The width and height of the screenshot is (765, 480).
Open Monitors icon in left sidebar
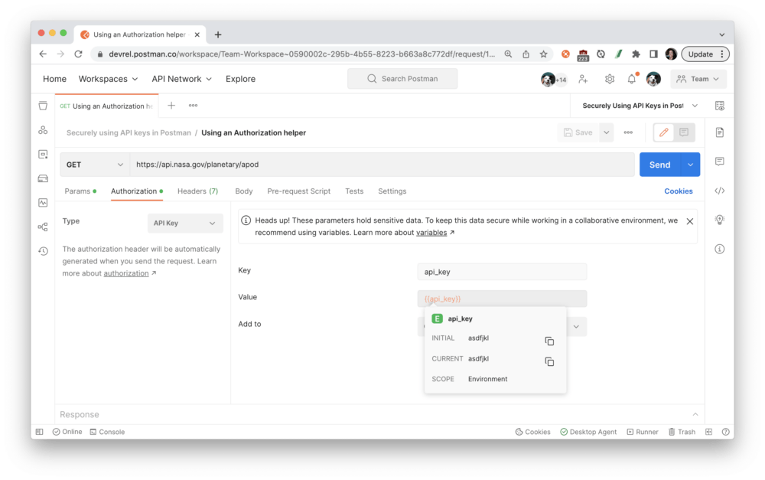click(x=43, y=203)
